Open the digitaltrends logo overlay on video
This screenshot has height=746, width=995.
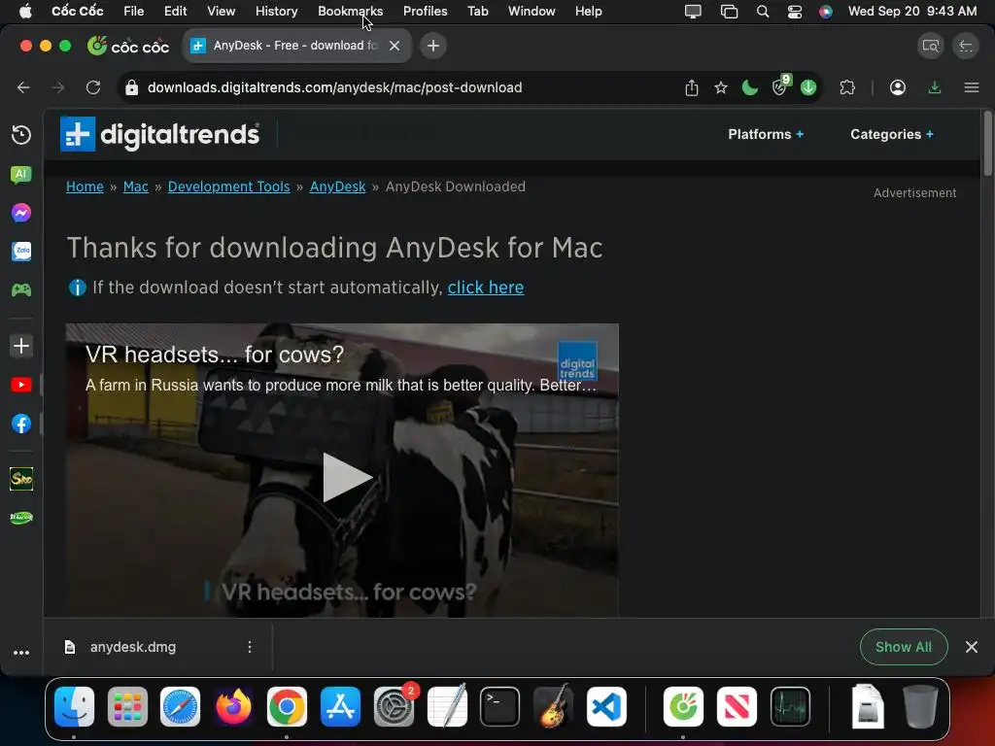click(x=577, y=361)
